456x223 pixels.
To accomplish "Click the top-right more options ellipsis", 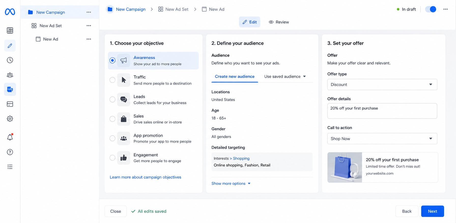I will coord(445,9).
